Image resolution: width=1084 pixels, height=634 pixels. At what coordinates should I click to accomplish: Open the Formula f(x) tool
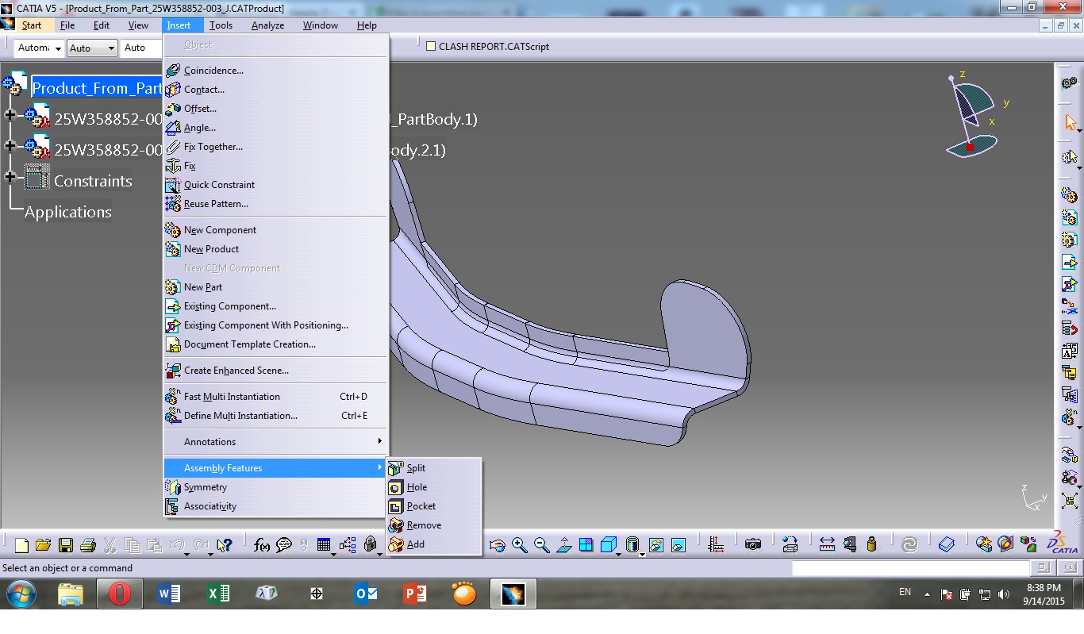coord(261,545)
